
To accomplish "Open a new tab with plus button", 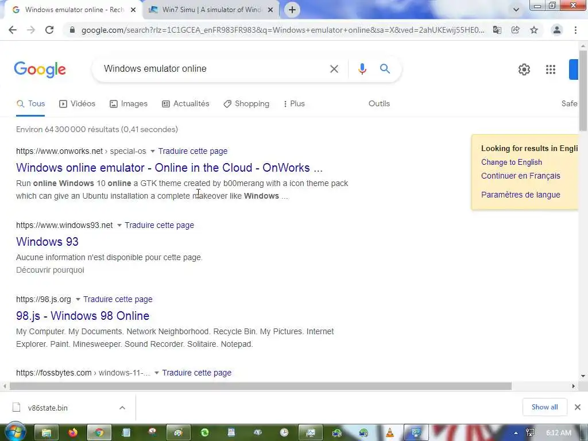I will [292, 10].
